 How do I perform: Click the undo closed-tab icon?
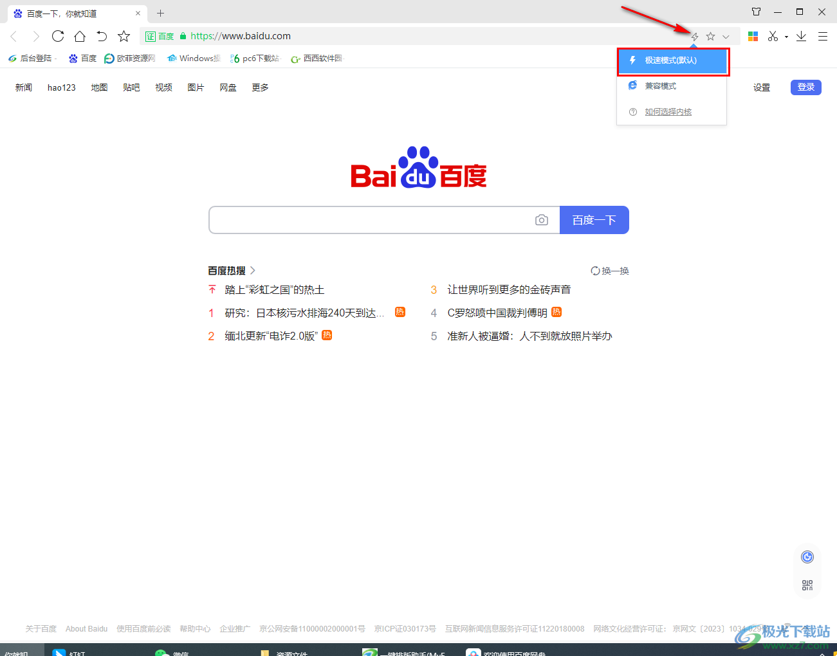click(102, 36)
